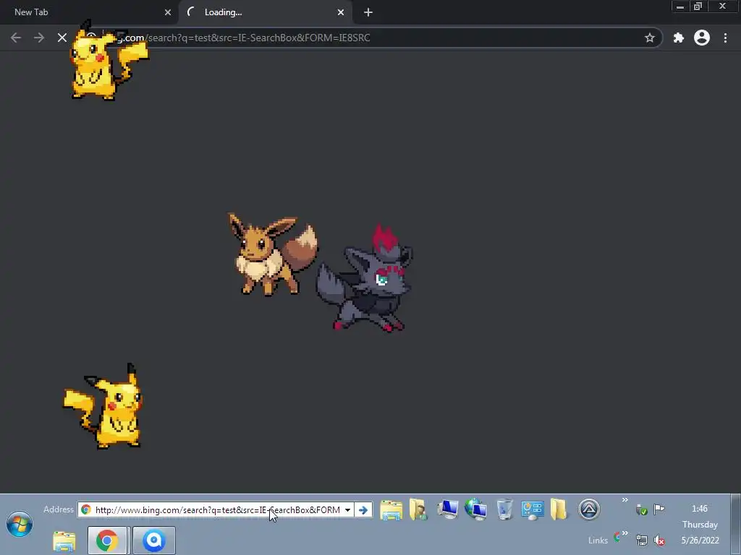Click Thursday in the taskbar clock
The height and width of the screenshot is (555, 741).
click(700, 525)
